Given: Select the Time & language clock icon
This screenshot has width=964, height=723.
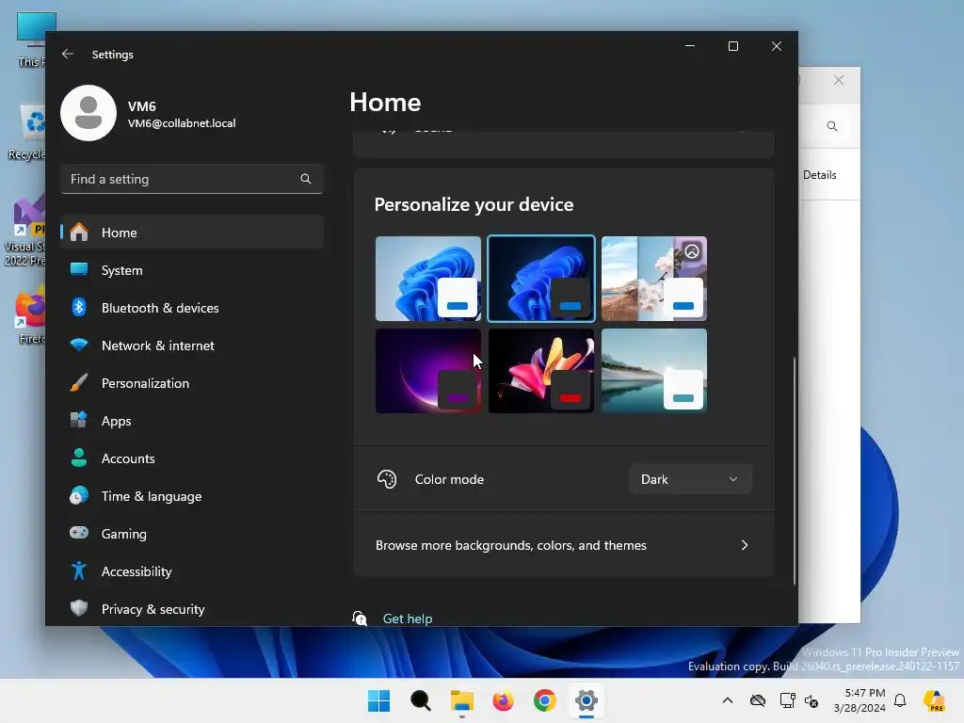Looking at the screenshot, I should coord(79,495).
